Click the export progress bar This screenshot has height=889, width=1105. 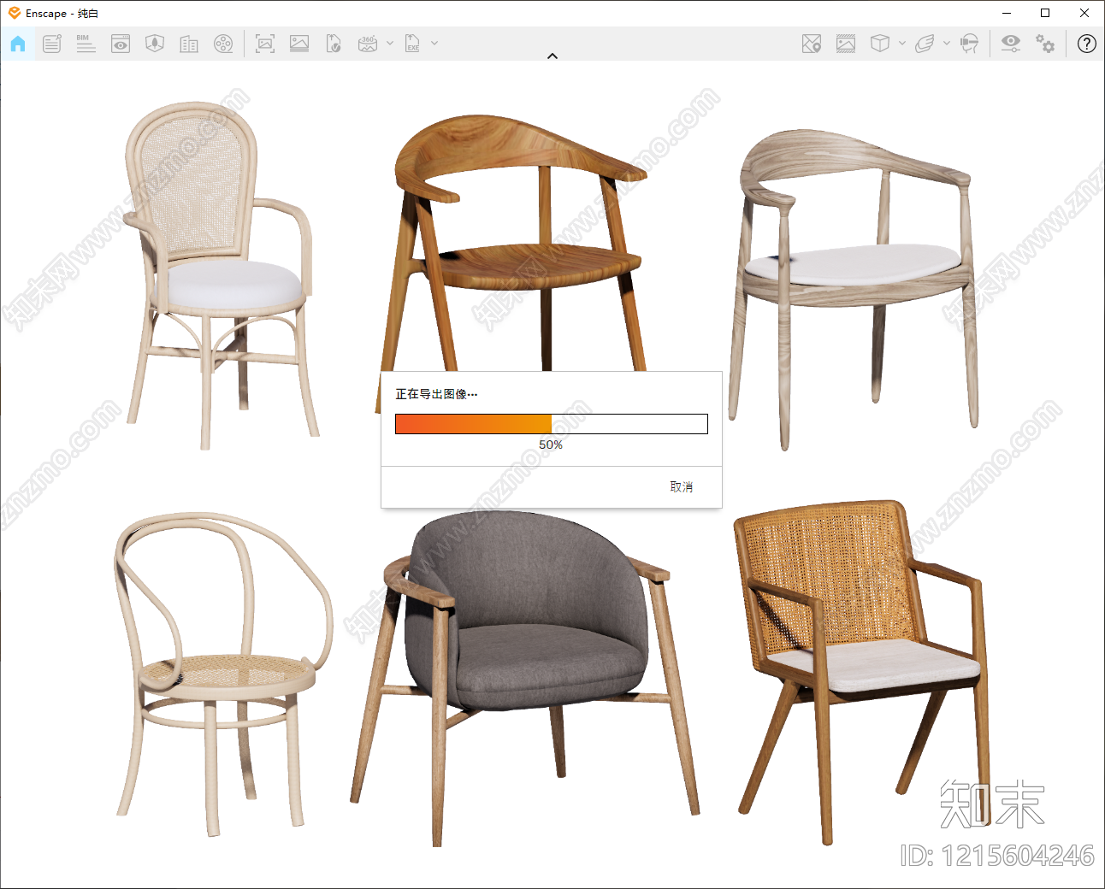552,424
